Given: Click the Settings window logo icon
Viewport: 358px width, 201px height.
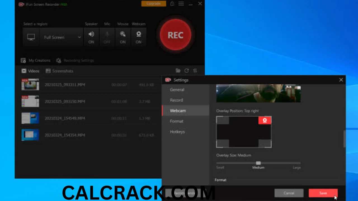Looking at the screenshot, I should (x=168, y=80).
